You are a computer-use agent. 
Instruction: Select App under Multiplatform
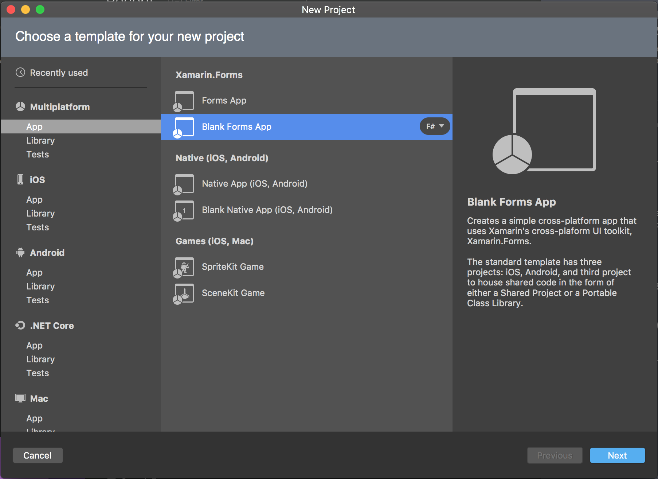click(81, 126)
